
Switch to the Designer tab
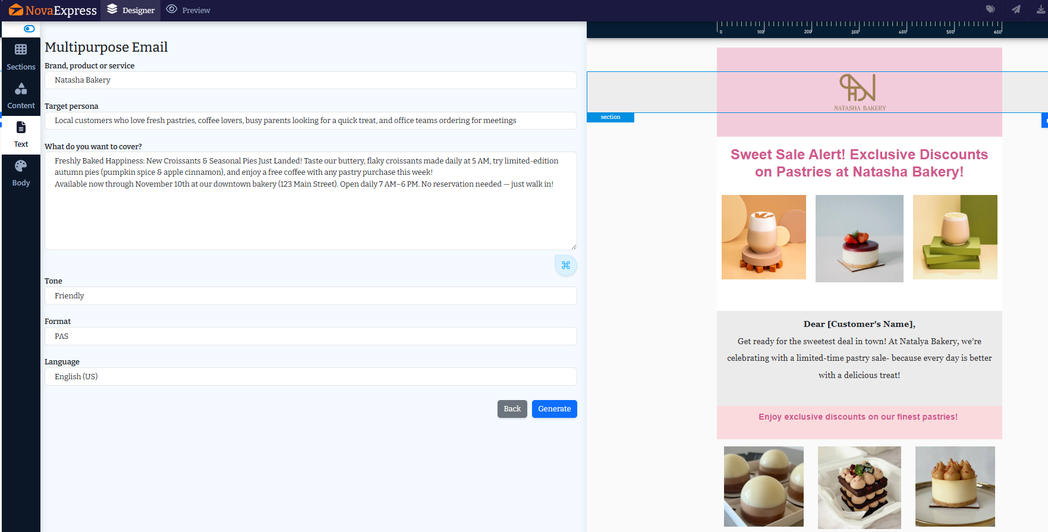pyautogui.click(x=131, y=10)
